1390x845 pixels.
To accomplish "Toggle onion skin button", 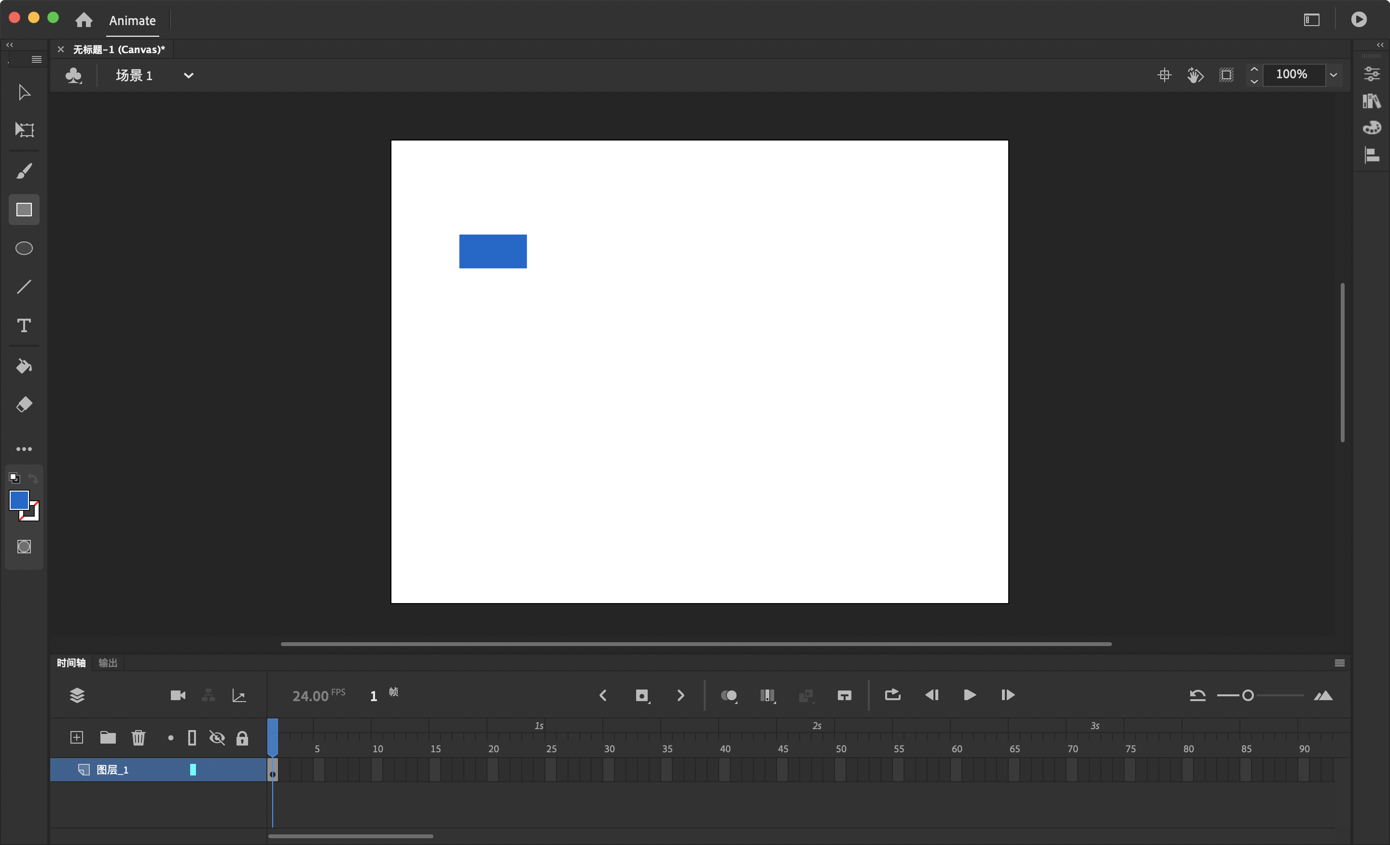I will [729, 695].
